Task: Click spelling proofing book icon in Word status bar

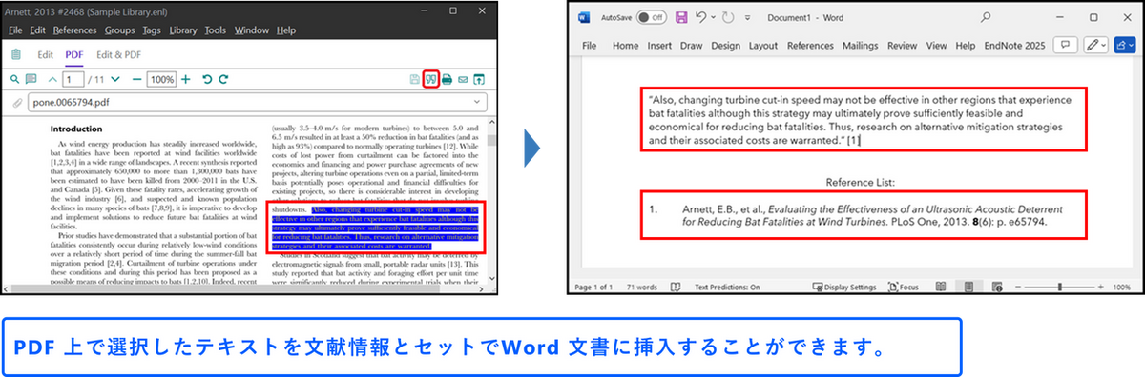Action: click(x=676, y=287)
